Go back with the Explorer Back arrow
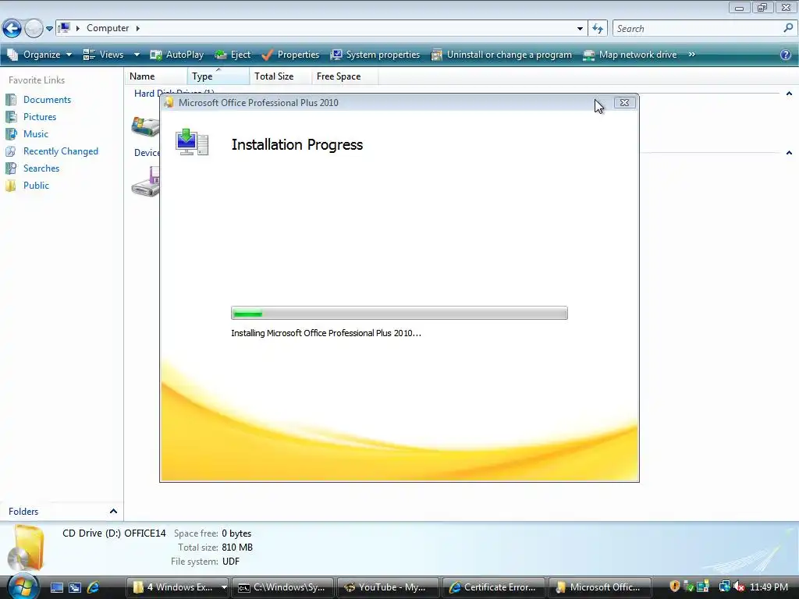Screen dimensions: 799x599 click(12, 29)
